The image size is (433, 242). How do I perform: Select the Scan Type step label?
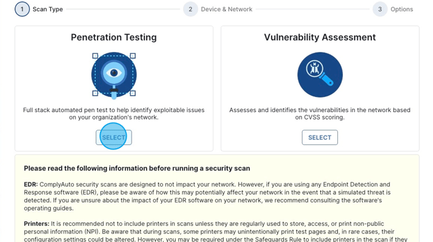click(x=48, y=9)
